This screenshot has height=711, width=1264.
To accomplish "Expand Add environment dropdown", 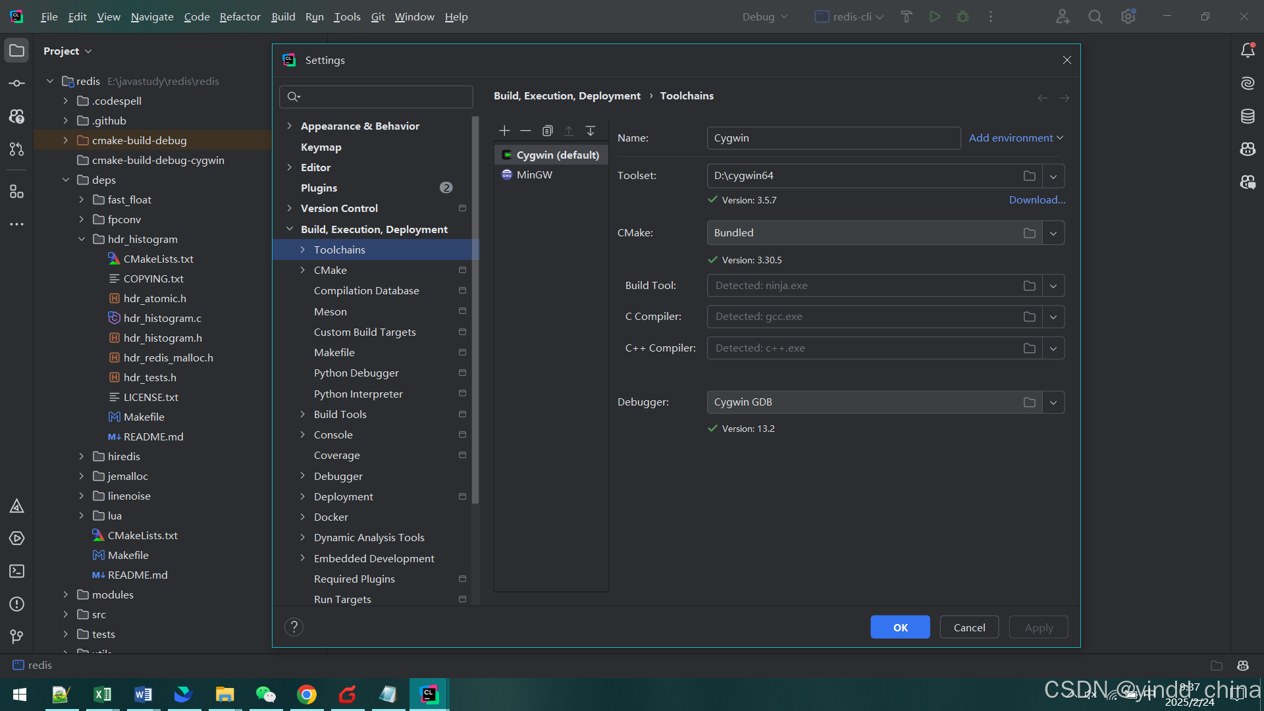I will point(1016,138).
